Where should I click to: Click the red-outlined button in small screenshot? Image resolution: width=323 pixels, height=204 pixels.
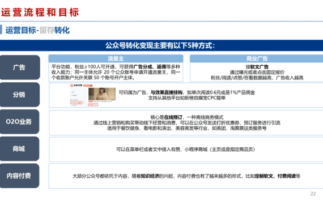coord(76,103)
